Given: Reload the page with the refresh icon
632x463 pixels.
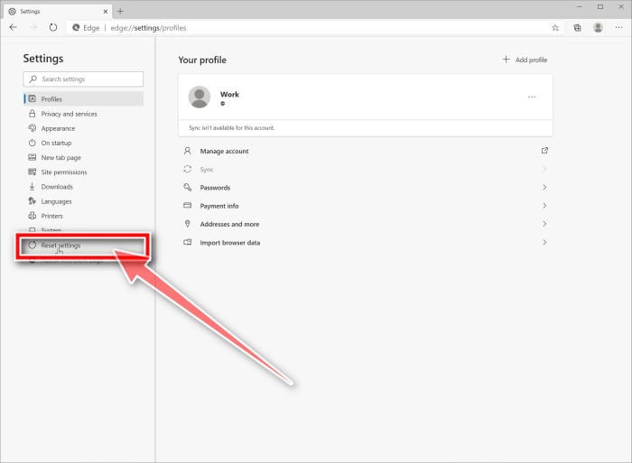Looking at the screenshot, I should (x=52, y=27).
